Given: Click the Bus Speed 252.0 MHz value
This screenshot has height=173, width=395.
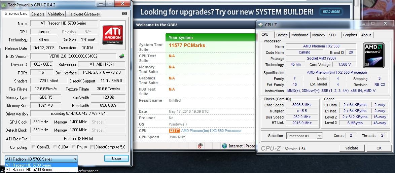Looking at the screenshot, I should point(302,117).
